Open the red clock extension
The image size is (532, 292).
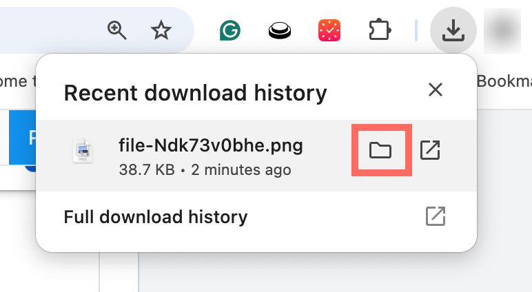tap(329, 30)
